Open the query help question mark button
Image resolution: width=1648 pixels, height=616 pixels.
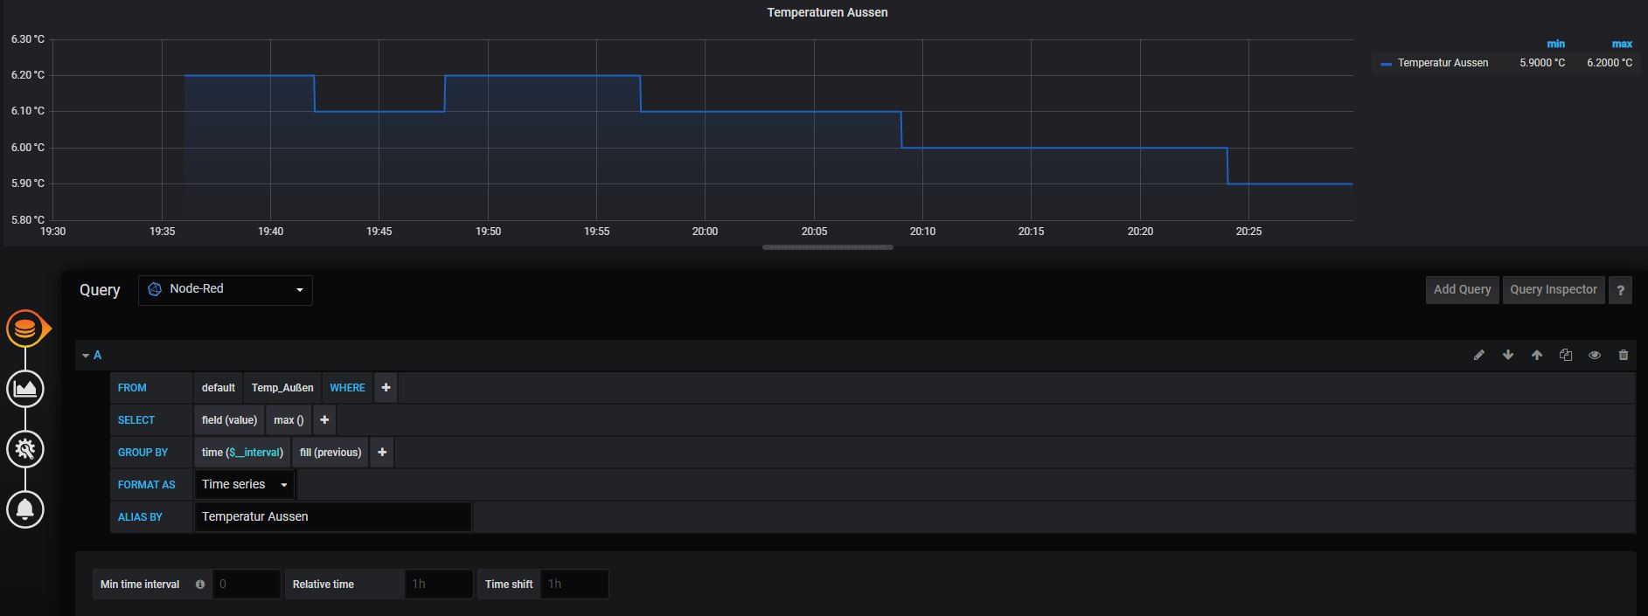[1621, 290]
